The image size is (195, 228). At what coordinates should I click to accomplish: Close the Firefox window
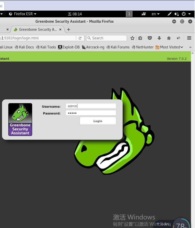click(x=190, y=21)
